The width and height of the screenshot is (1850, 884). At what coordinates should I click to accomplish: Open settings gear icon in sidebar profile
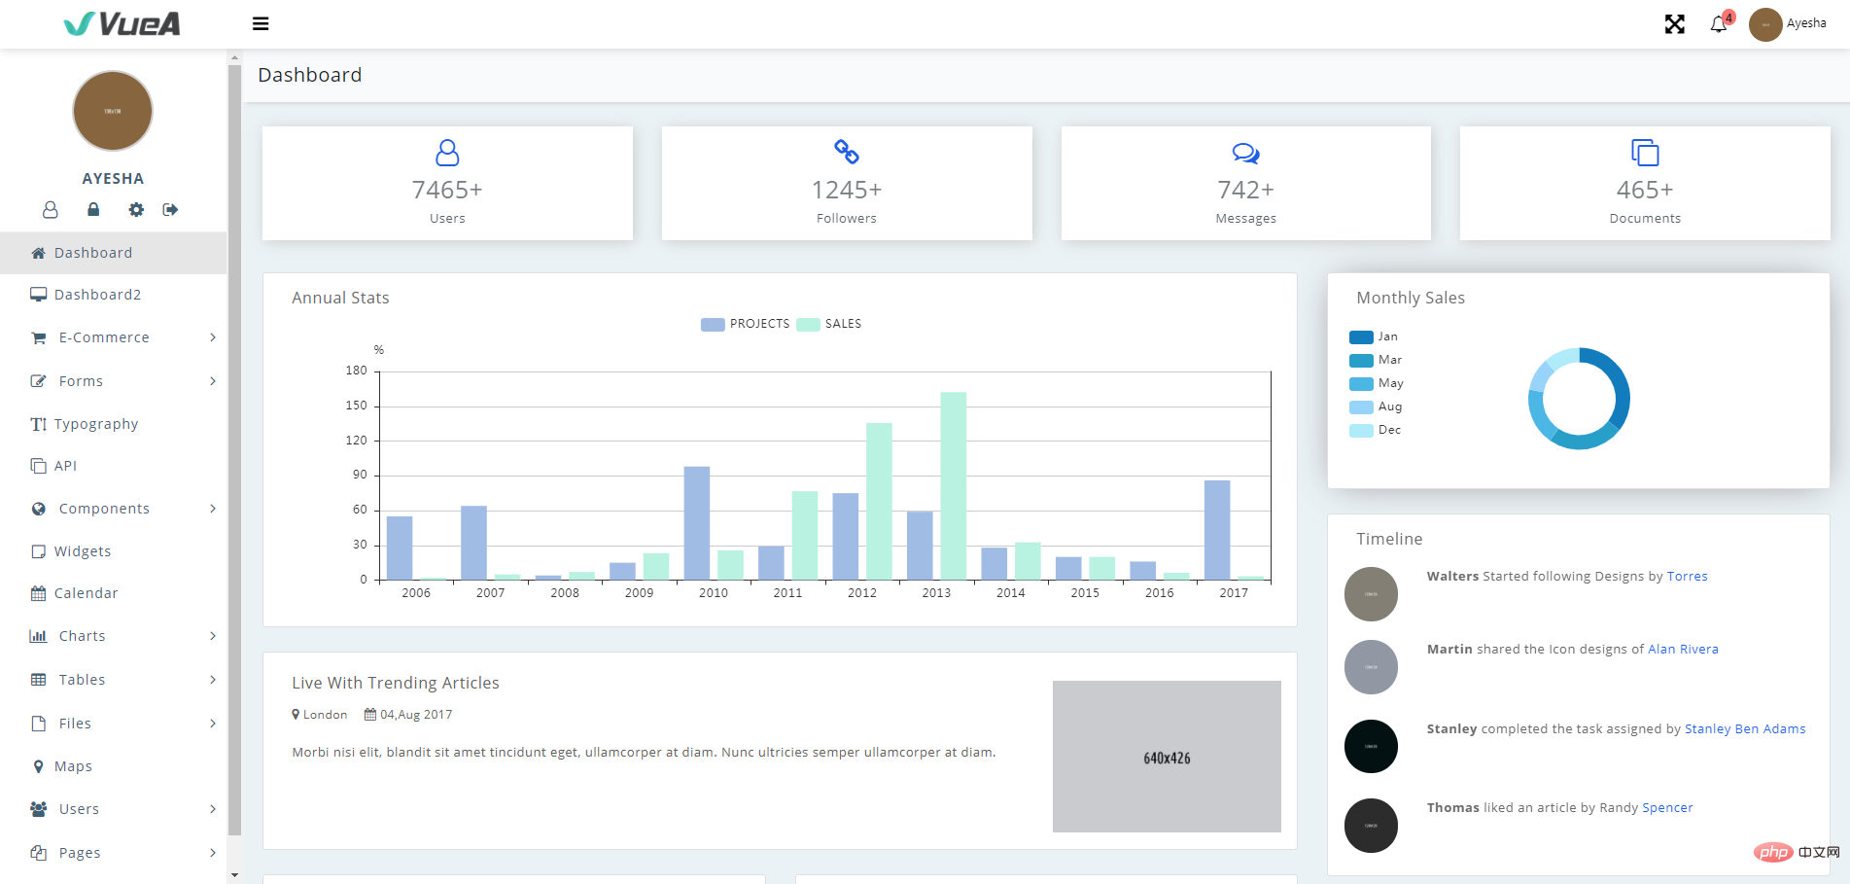(136, 210)
